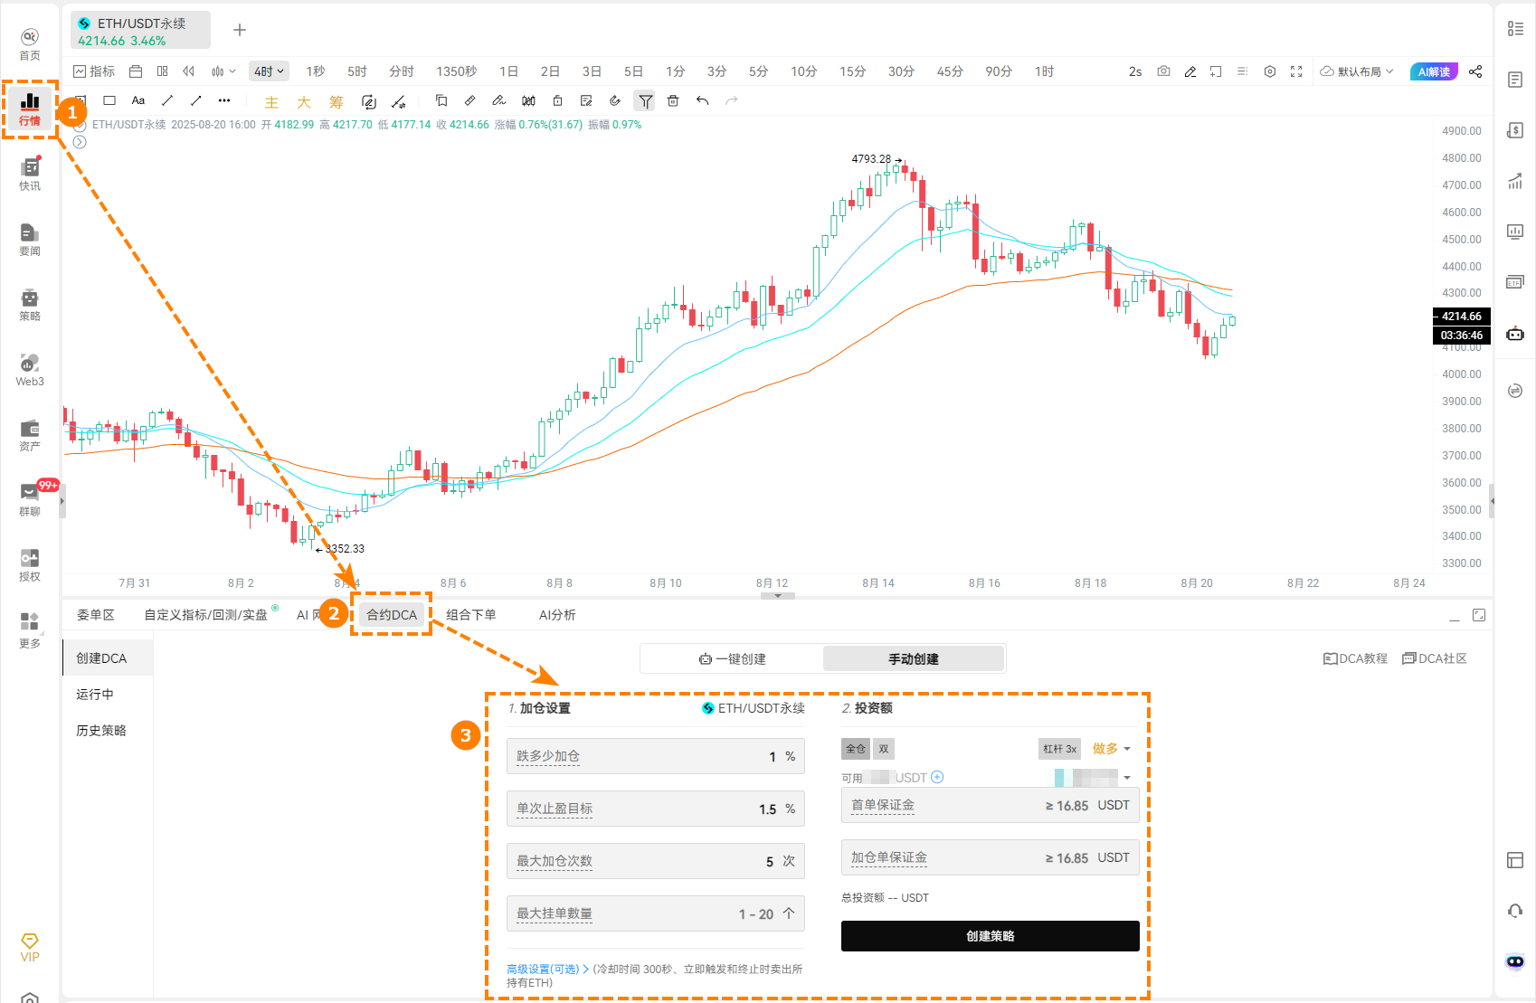Share the chart using the share icon
The height and width of the screenshot is (1003, 1536).
1476,71
